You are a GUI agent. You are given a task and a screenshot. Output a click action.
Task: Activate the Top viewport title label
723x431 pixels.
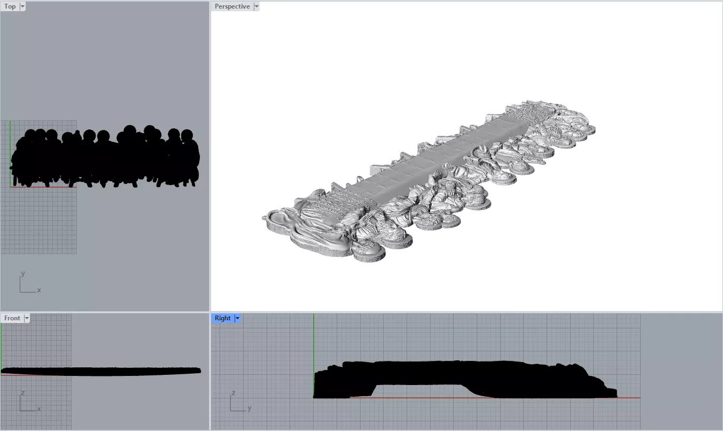[10, 6]
